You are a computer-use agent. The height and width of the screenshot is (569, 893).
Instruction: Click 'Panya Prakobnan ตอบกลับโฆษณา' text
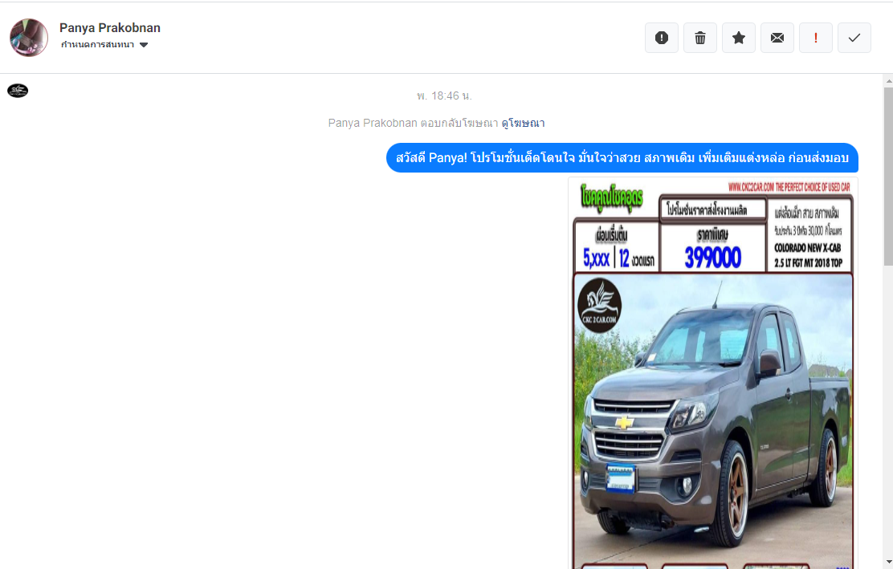point(413,123)
